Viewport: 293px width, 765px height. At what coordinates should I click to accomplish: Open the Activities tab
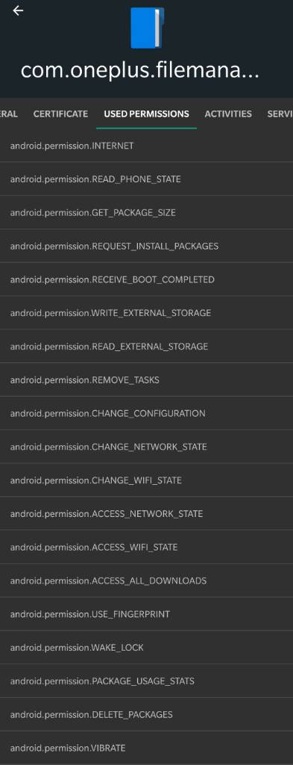click(x=228, y=114)
